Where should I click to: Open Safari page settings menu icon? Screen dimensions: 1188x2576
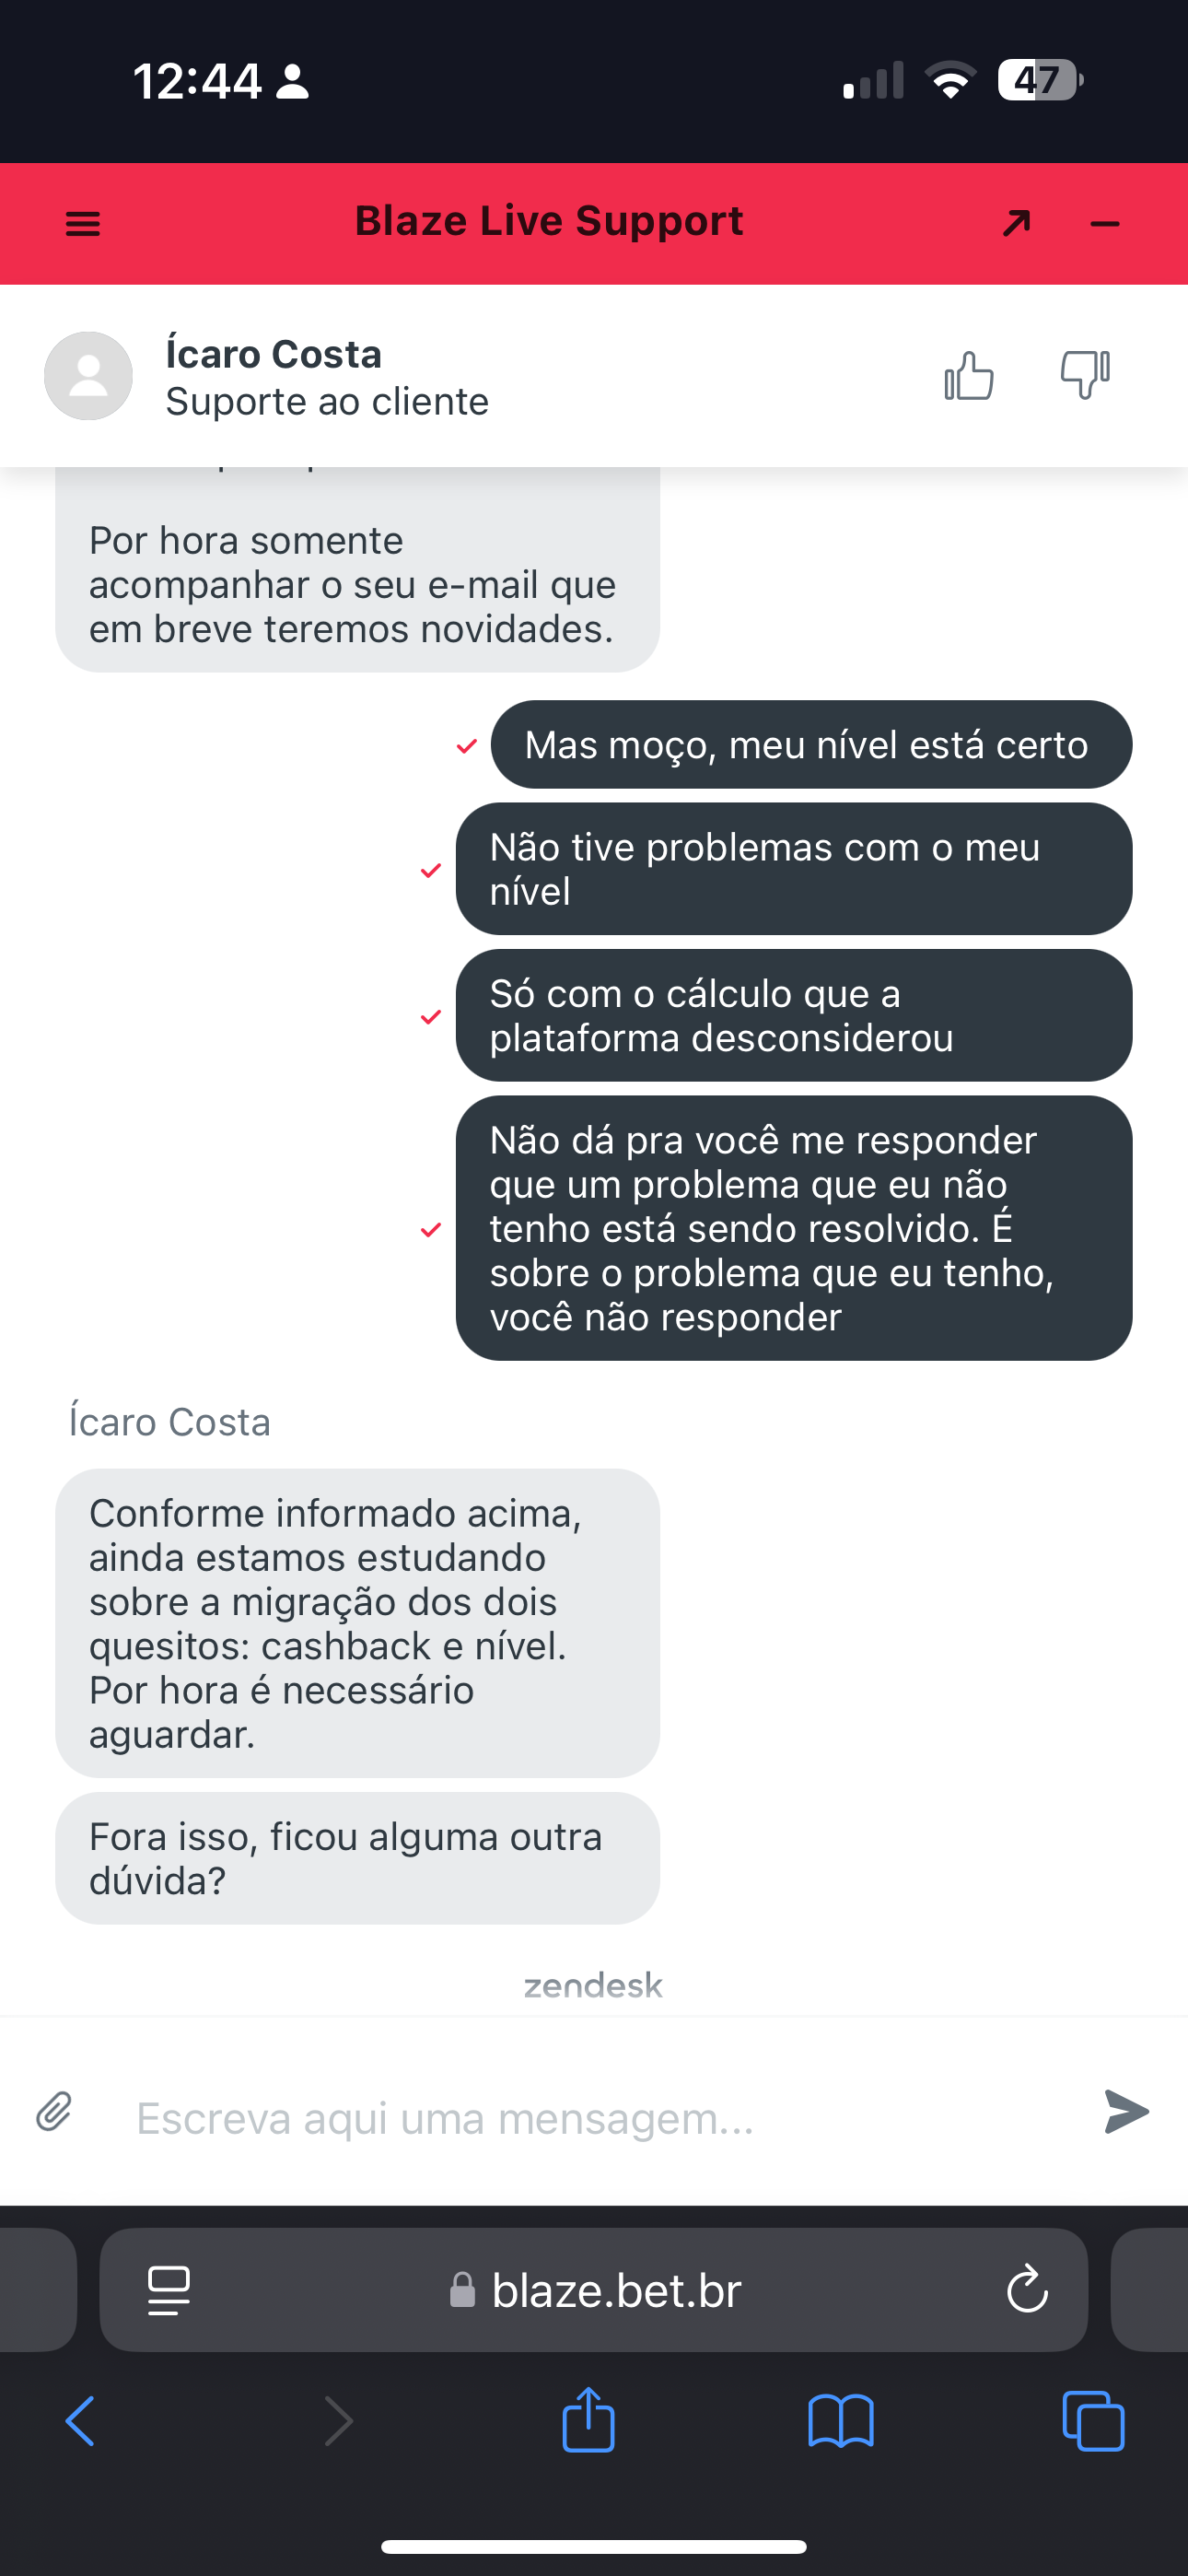tap(169, 2290)
